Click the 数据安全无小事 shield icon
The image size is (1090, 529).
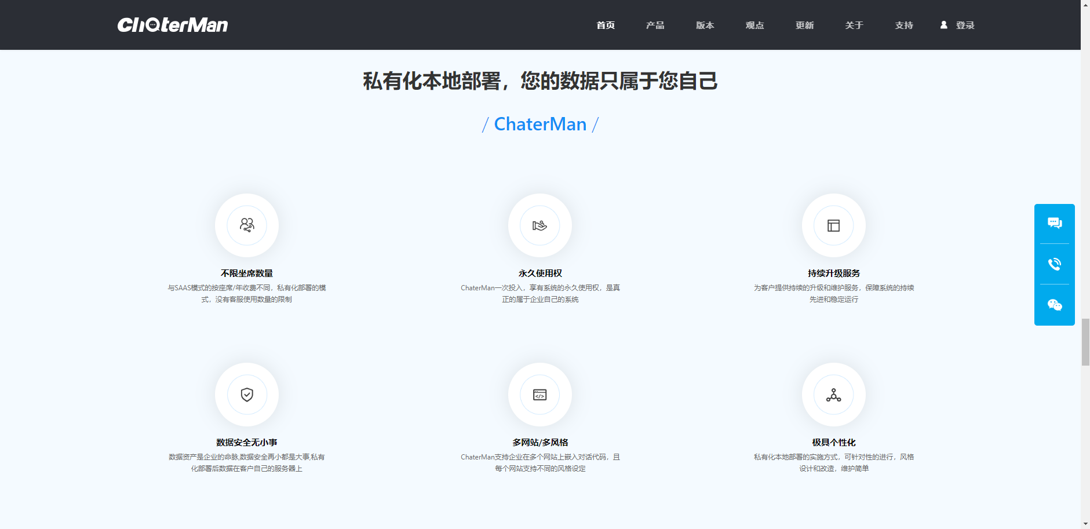click(247, 395)
